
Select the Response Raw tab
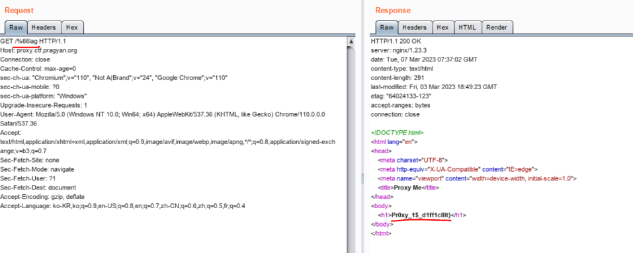click(387, 27)
